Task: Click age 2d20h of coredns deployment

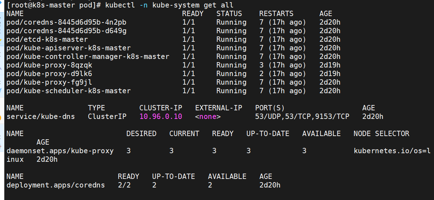Action: coord(270,185)
